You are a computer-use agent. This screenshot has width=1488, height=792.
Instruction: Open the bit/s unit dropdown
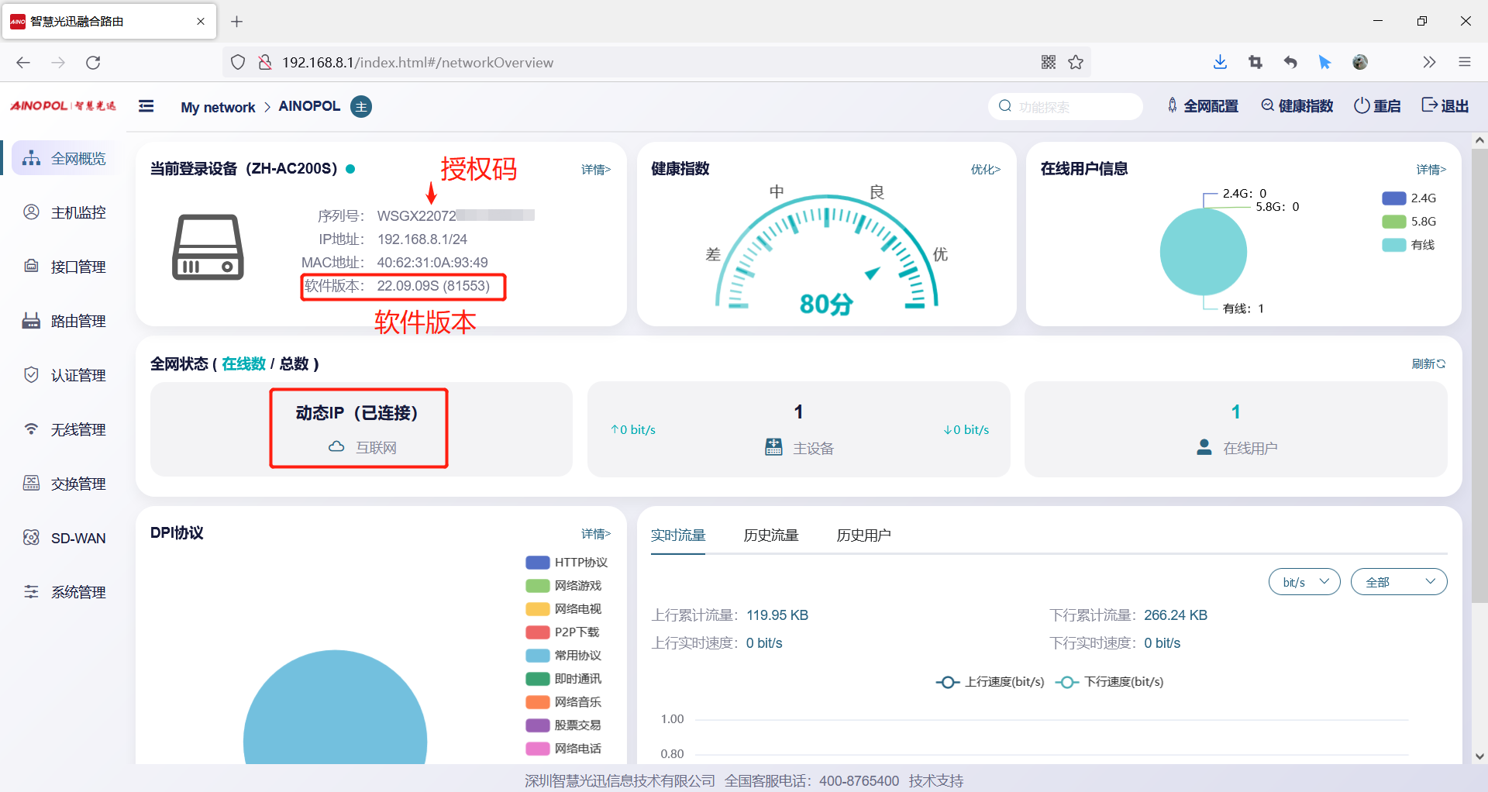pyautogui.click(x=1304, y=582)
